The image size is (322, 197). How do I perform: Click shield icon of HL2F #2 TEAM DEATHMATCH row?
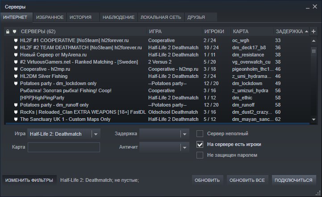pyautogui.click(x=16, y=47)
